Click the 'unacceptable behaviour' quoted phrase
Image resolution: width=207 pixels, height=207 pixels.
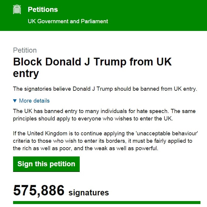click(x=167, y=134)
